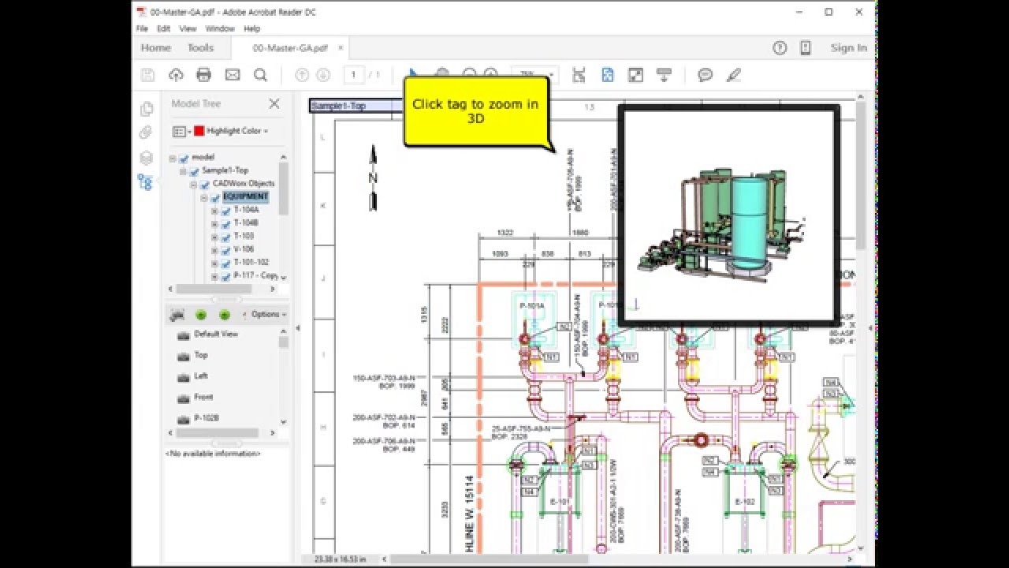Open the File menu
Image resolution: width=1009 pixels, height=568 pixels.
tap(142, 28)
